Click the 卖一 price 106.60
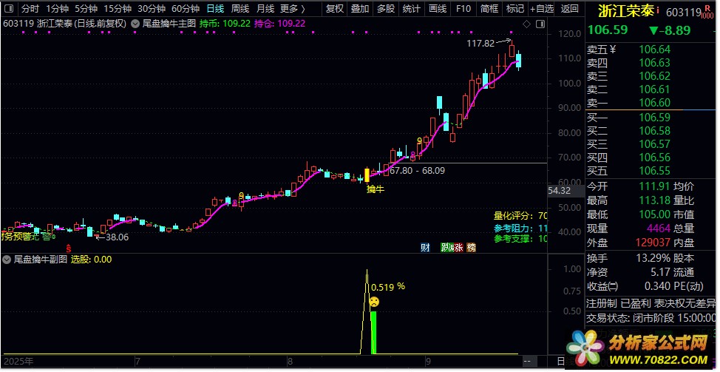This screenshot has height=372, width=720. pyautogui.click(x=655, y=103)
